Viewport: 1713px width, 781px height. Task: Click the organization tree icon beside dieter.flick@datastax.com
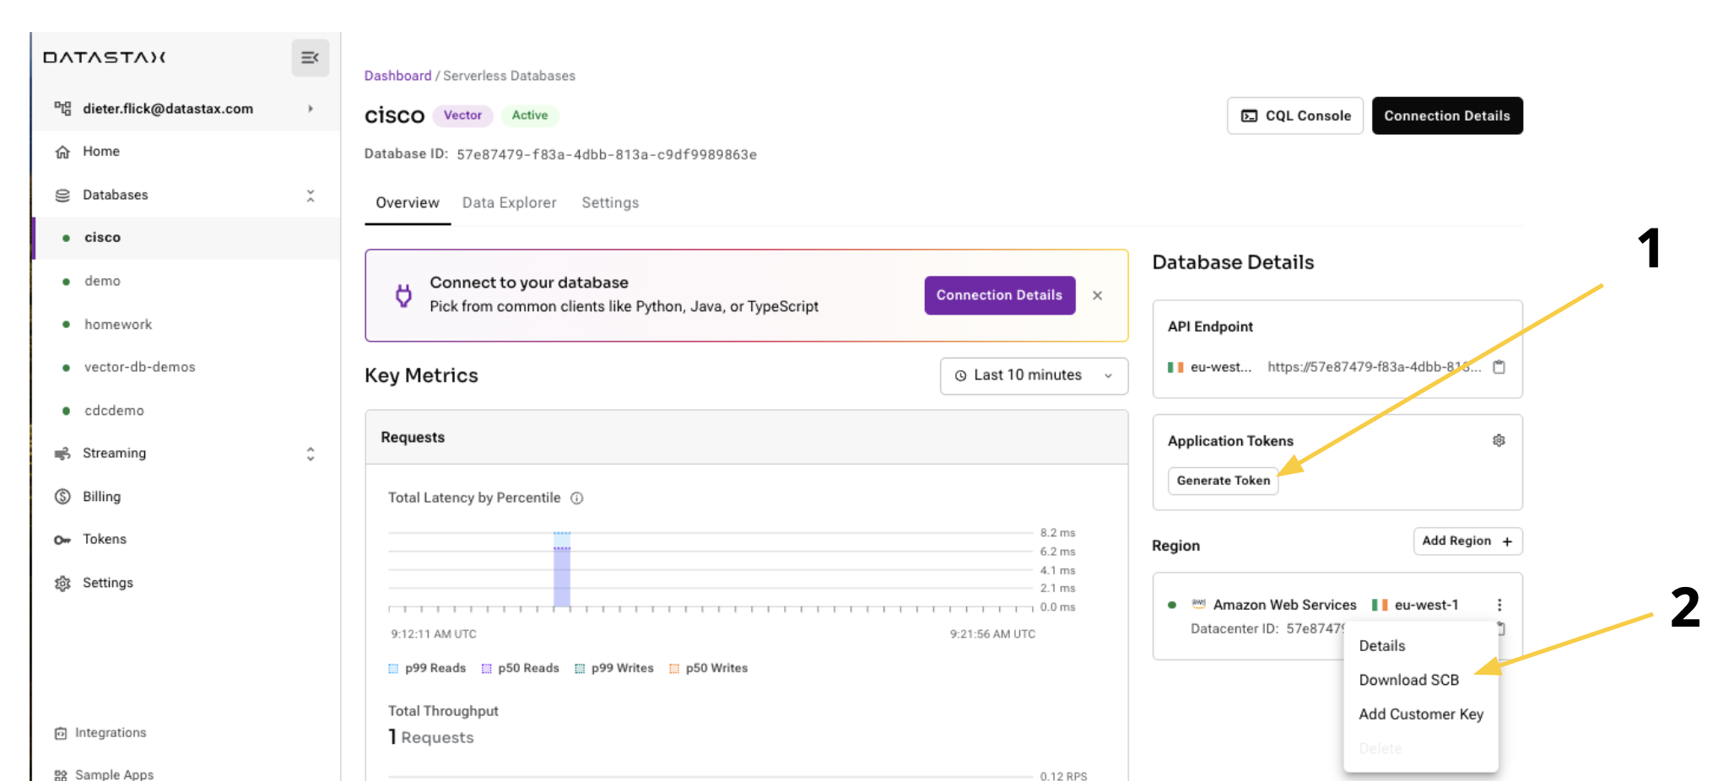(x=62, y=108)
